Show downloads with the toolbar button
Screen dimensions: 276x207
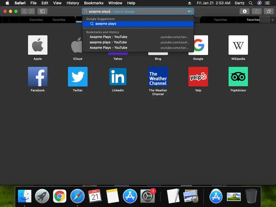tap(244, 11)
